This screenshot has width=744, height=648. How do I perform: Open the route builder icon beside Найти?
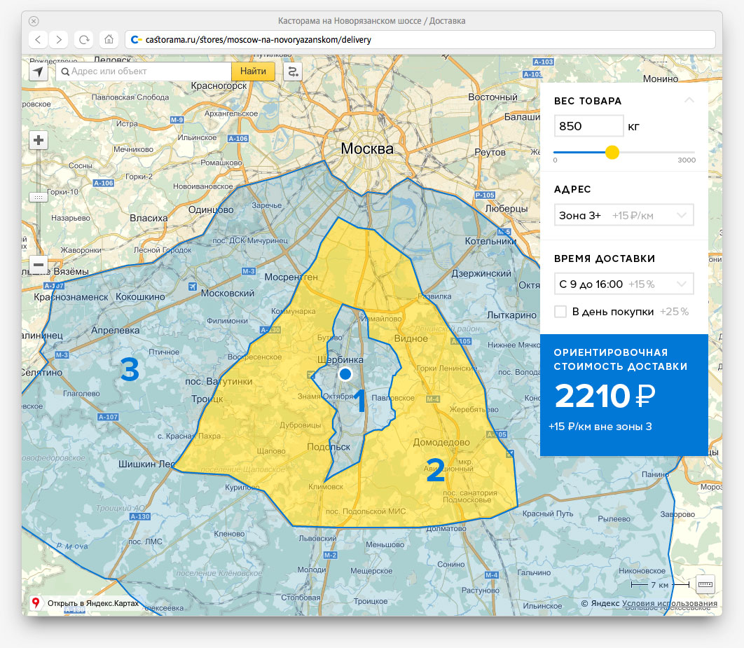(292, 71)
